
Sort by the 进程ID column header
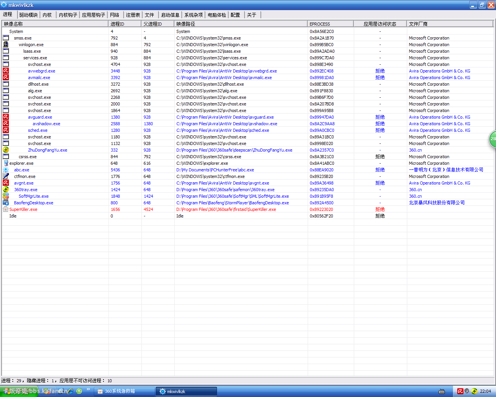click(125, 24)
